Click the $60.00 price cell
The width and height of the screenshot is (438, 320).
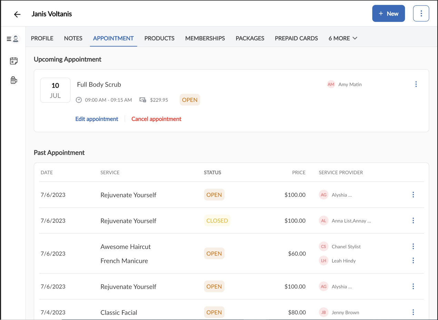coord(297,254)
